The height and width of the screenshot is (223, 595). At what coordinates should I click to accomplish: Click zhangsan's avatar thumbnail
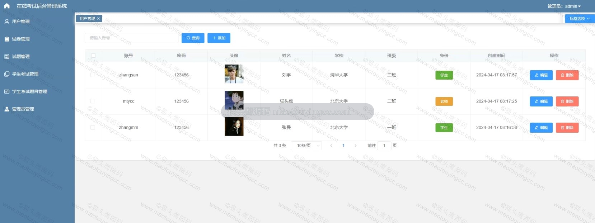234,74
